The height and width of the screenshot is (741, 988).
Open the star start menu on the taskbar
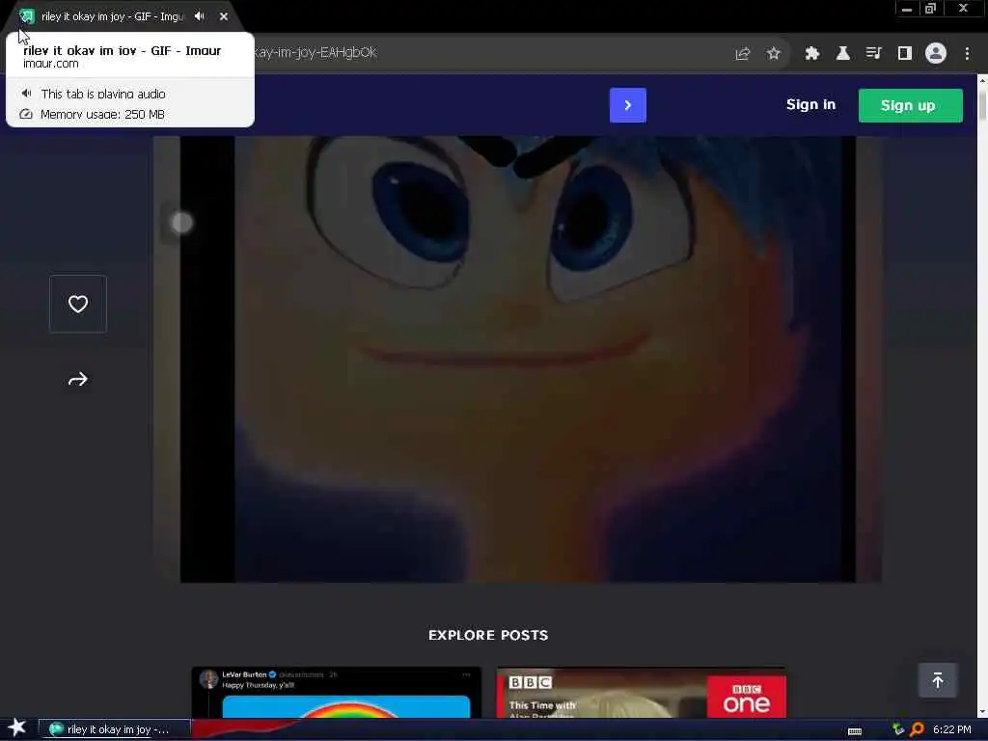point(17,728)
